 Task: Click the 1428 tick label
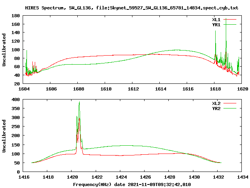point(170,177)
